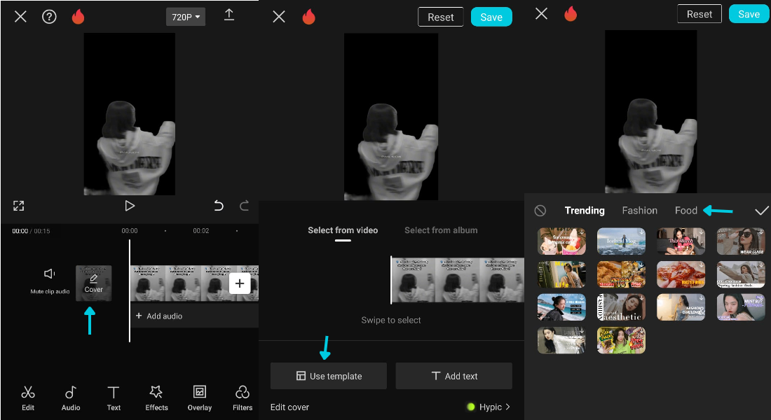Open the Audio tool

pos(71,398)
